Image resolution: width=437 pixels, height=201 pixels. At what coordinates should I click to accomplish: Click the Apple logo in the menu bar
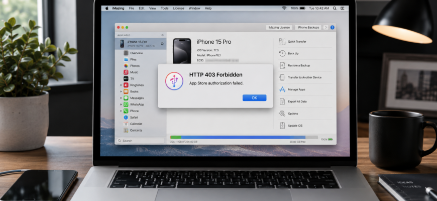coord(107,9)
